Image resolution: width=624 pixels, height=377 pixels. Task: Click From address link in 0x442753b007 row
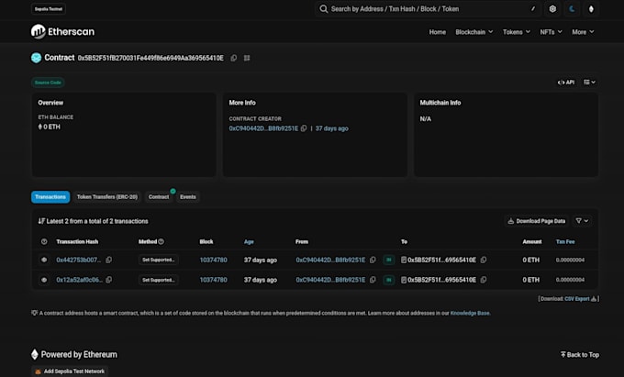coord(330,260)
